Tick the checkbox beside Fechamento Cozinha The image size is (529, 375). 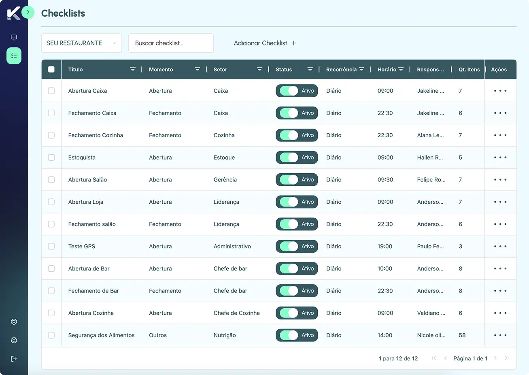pos(51,135)
